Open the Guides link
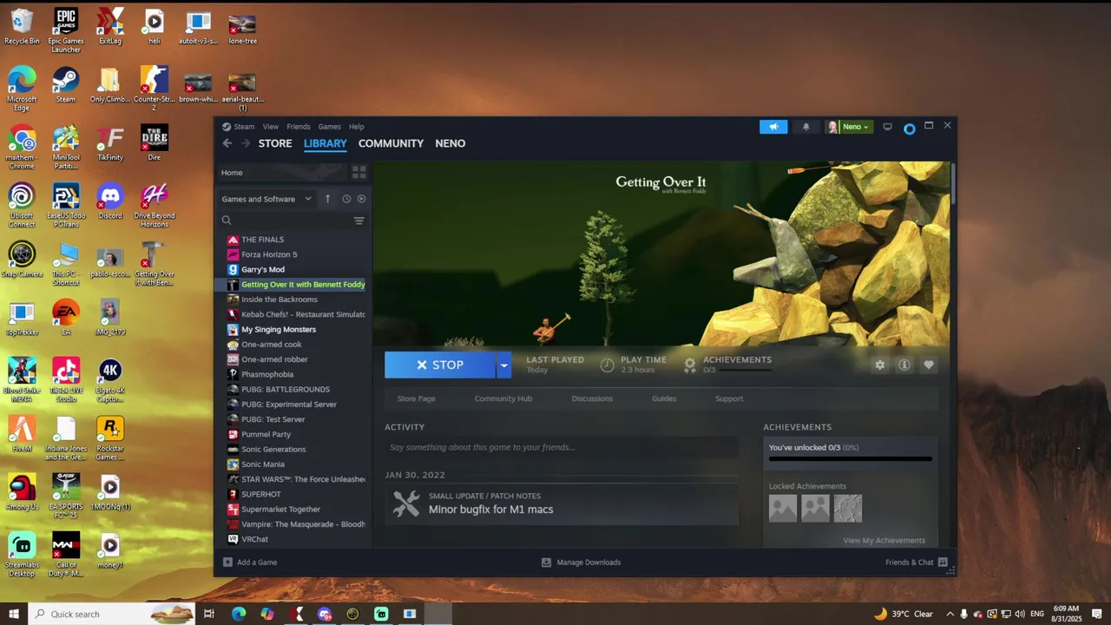The height and width of the screenshot is (625, 1111). tap(664, 398)
